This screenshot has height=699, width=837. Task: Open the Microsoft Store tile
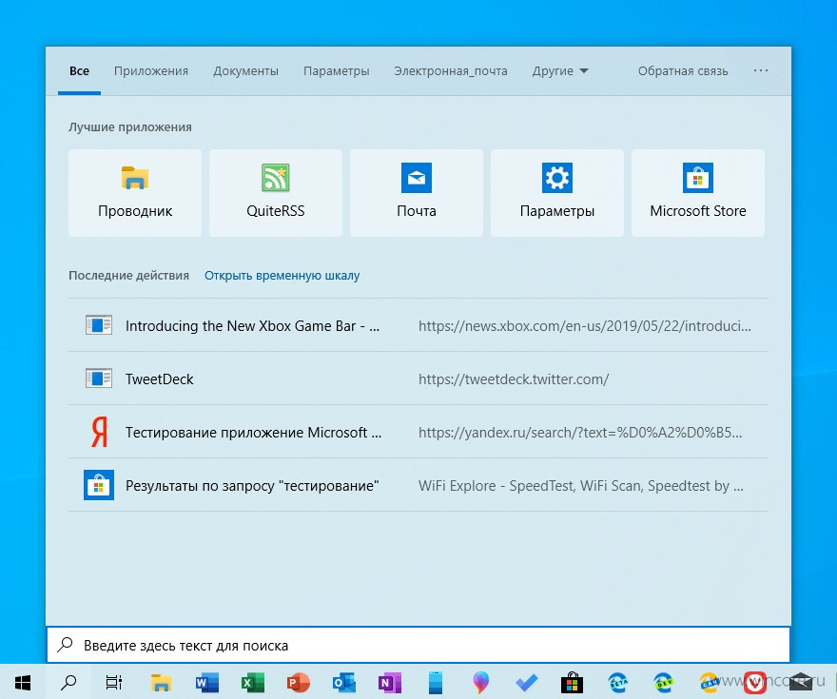click(698, 193)
